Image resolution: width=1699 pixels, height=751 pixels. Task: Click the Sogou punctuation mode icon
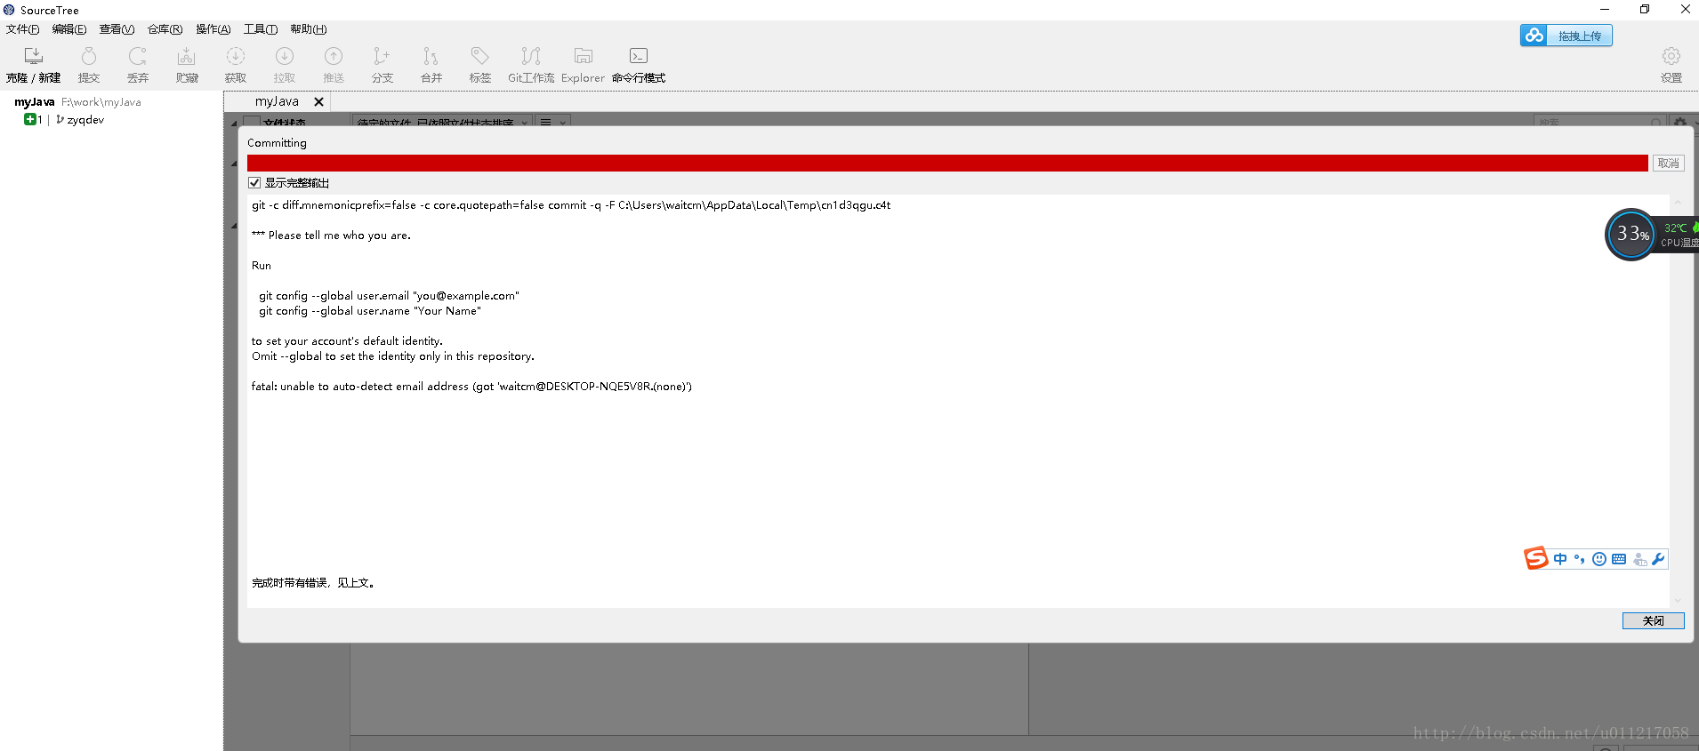pyautogui.click(x=1580, y=559)
